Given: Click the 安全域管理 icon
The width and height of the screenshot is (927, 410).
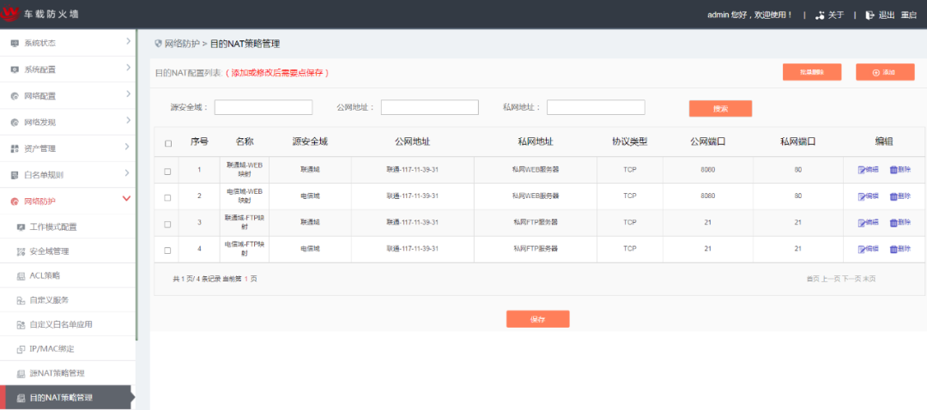Looking at the screenshot, I should 21,251.
